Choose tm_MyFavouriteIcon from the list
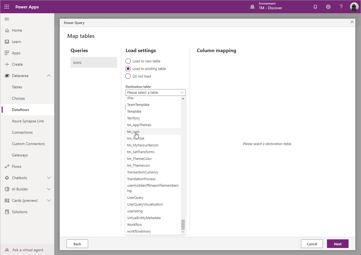Viewport: 361px width, 255px height. pos(153,145)
